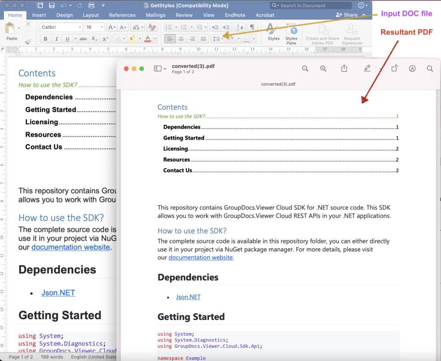Sort text with the A-Z icon
441x361 pixels.
pos(239,27)
